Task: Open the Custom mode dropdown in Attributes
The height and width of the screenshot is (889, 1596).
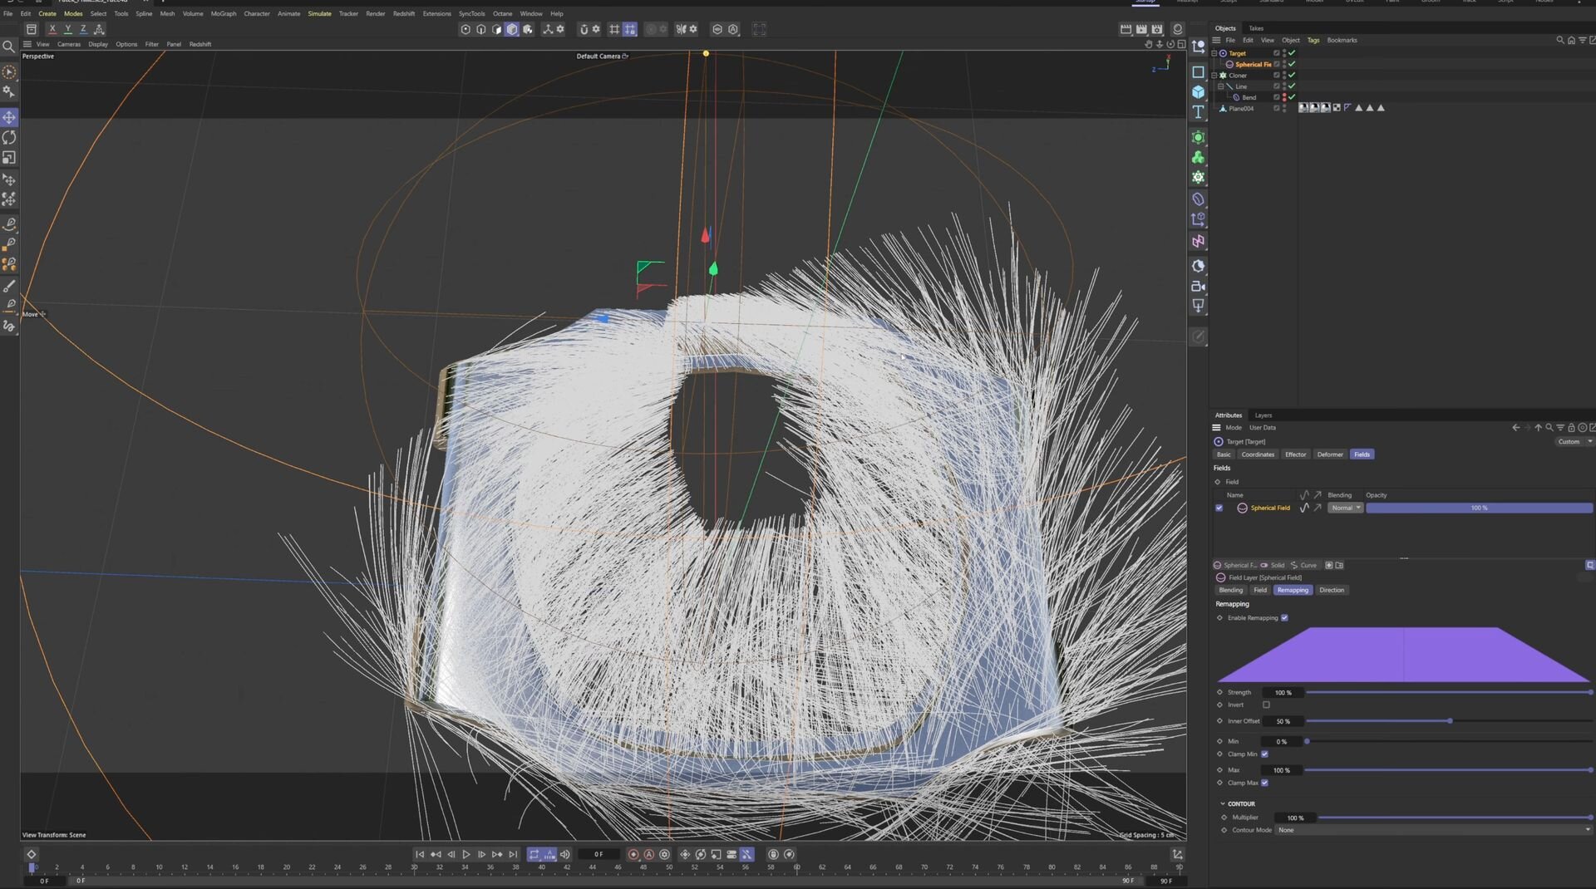Action: click(x=1574, y=441)
